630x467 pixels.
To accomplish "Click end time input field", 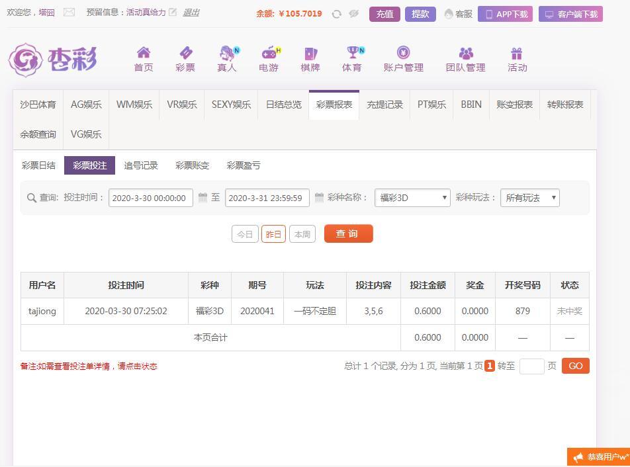I will [267, 198].
